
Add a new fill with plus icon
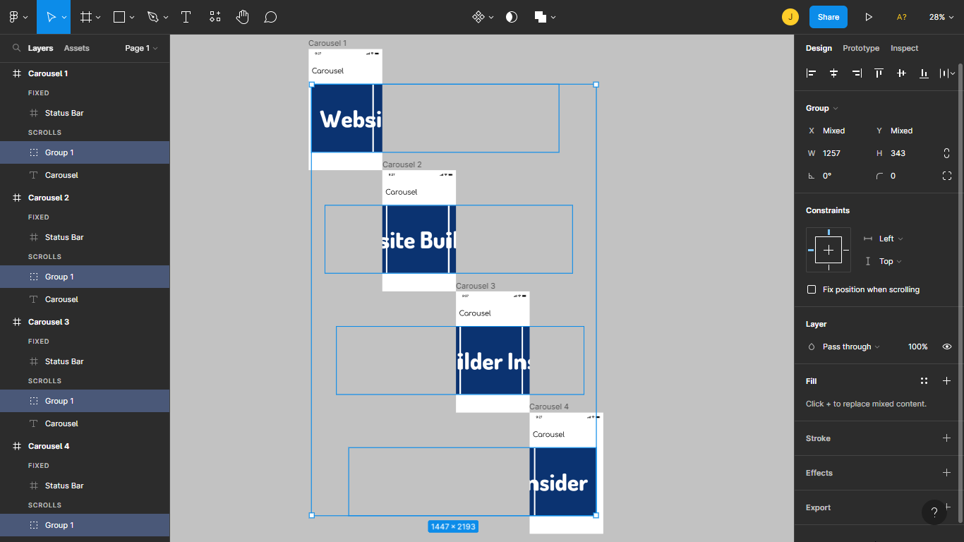946,381
